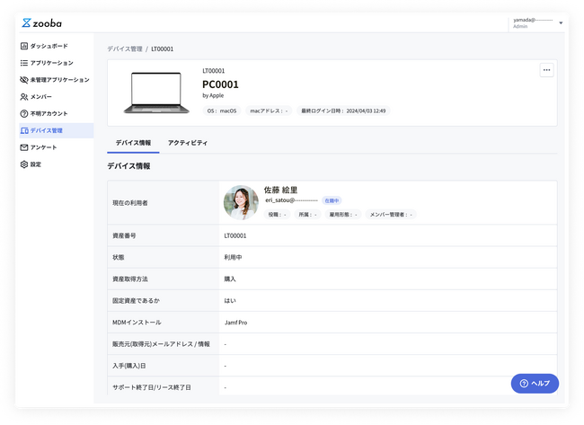Click the 未管理アプリケーション eye-slash icon

coord(24,80)
